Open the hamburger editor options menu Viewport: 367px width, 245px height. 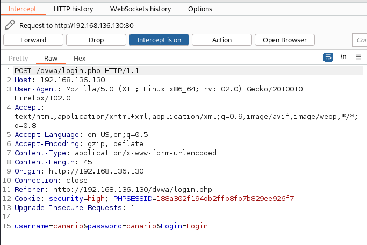tap(358, 57)
